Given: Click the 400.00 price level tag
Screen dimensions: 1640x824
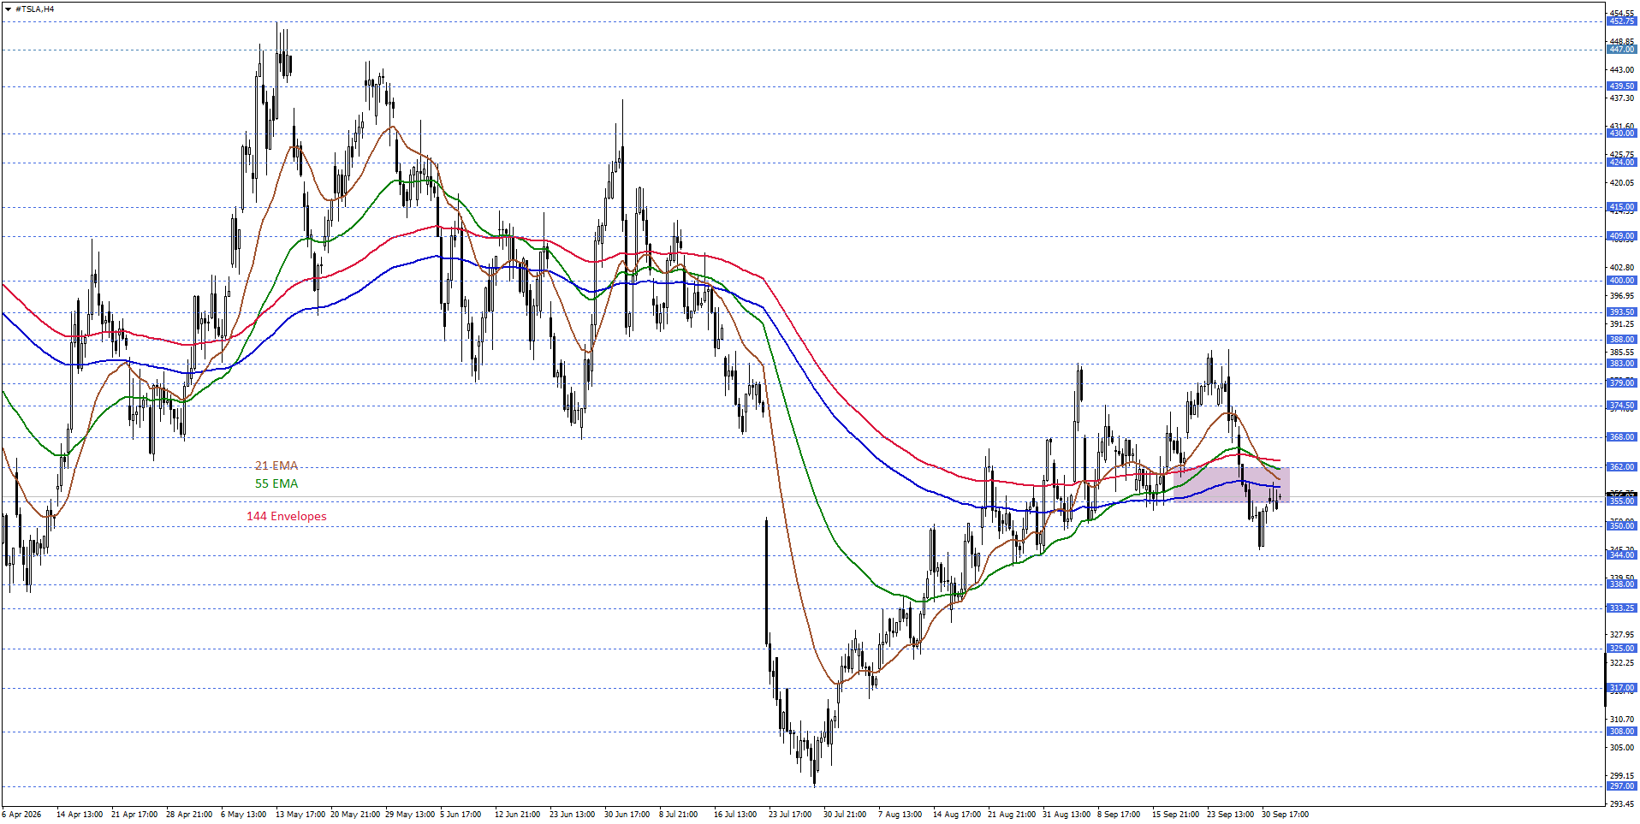Looking at the screenshot, I should (x=1621, y=281).
